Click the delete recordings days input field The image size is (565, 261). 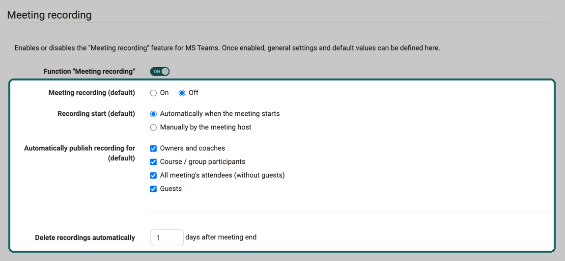(167, 237)
